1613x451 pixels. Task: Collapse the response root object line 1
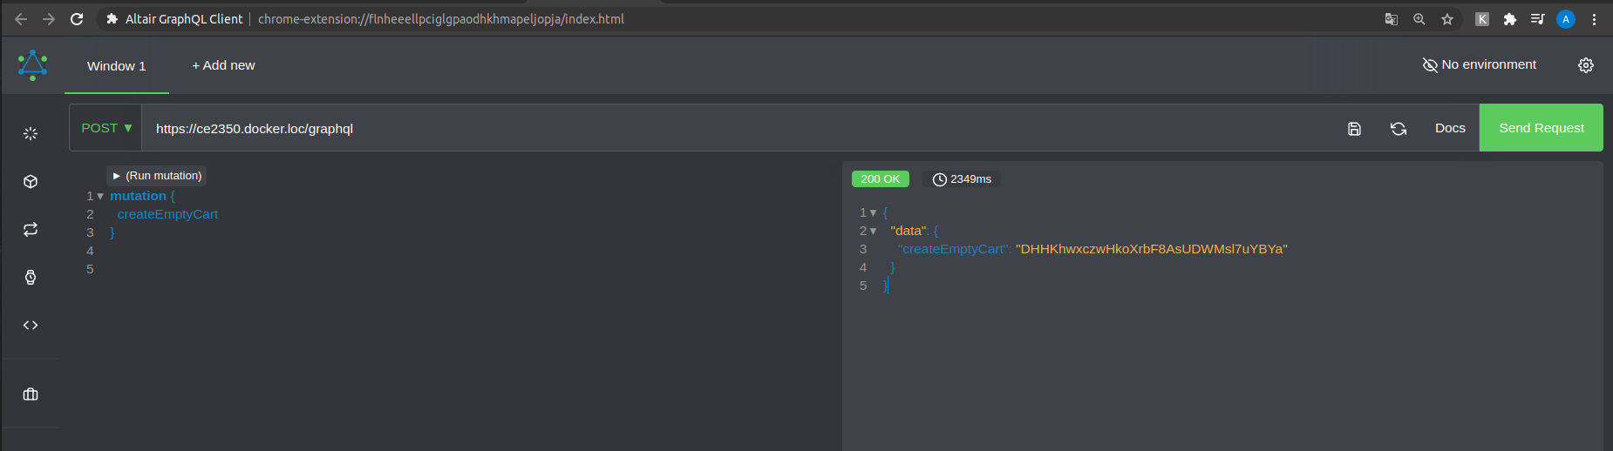click(x=873, y=213)
